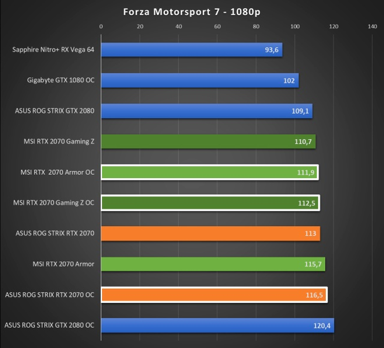Click the ASUS ROG STRIX RTX 2070 OC bar
This screenshot has height=348, width=384.
[x=215, y=295]
